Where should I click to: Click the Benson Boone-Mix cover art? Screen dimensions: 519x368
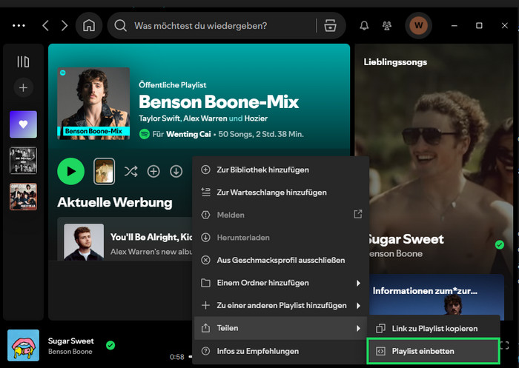pyautogui.click(x=93, y=104)
